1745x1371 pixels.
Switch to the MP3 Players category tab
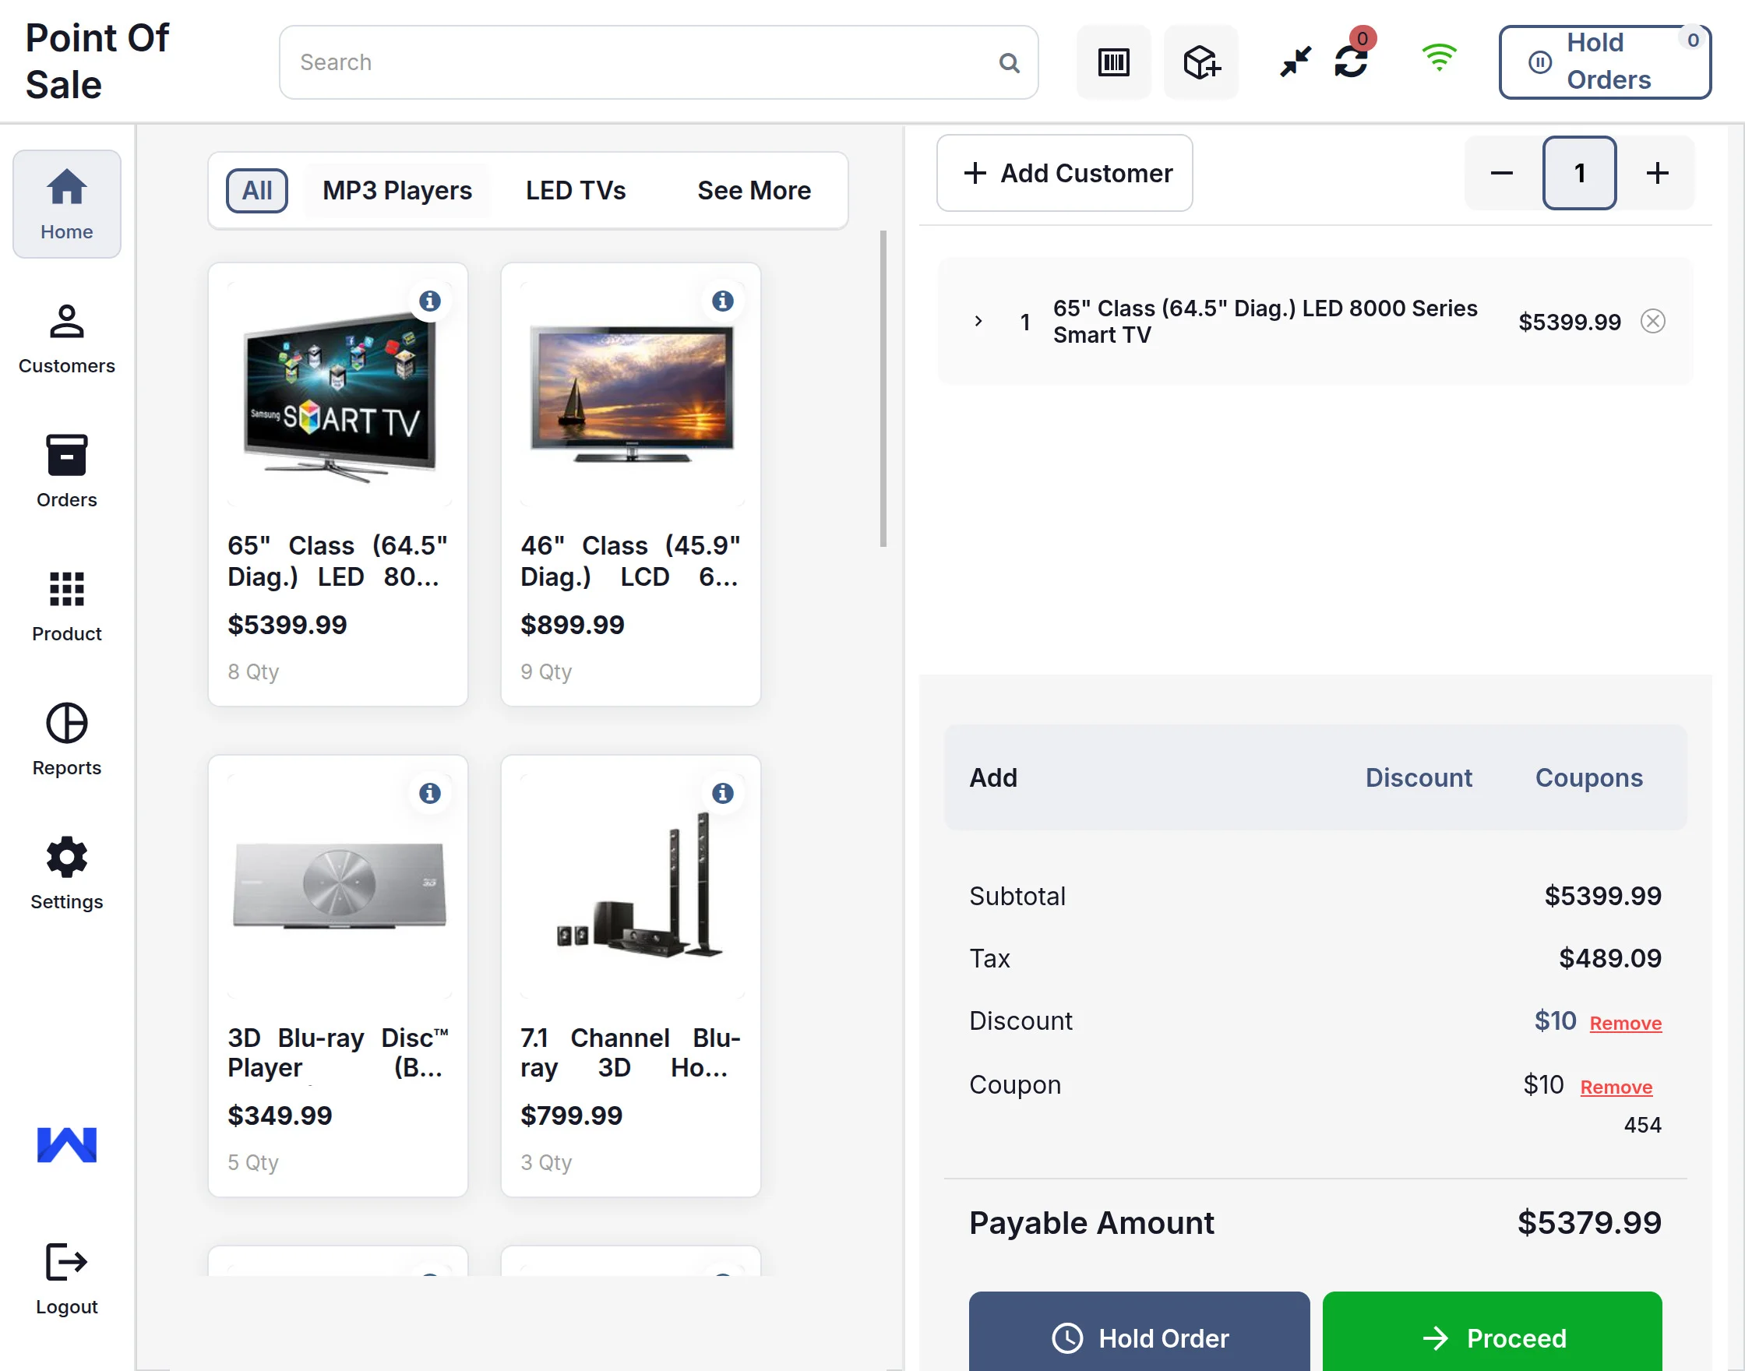(397, 190)
